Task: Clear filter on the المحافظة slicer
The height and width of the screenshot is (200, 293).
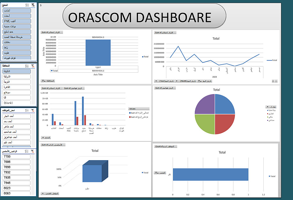Action: pyautogui.click(x=33, y=66)
